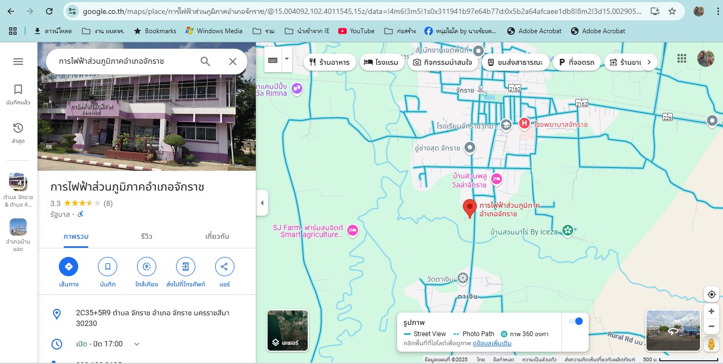Select the ที่จอดรถ parking chip
The image size is (723, 364).
coord(576,62)
